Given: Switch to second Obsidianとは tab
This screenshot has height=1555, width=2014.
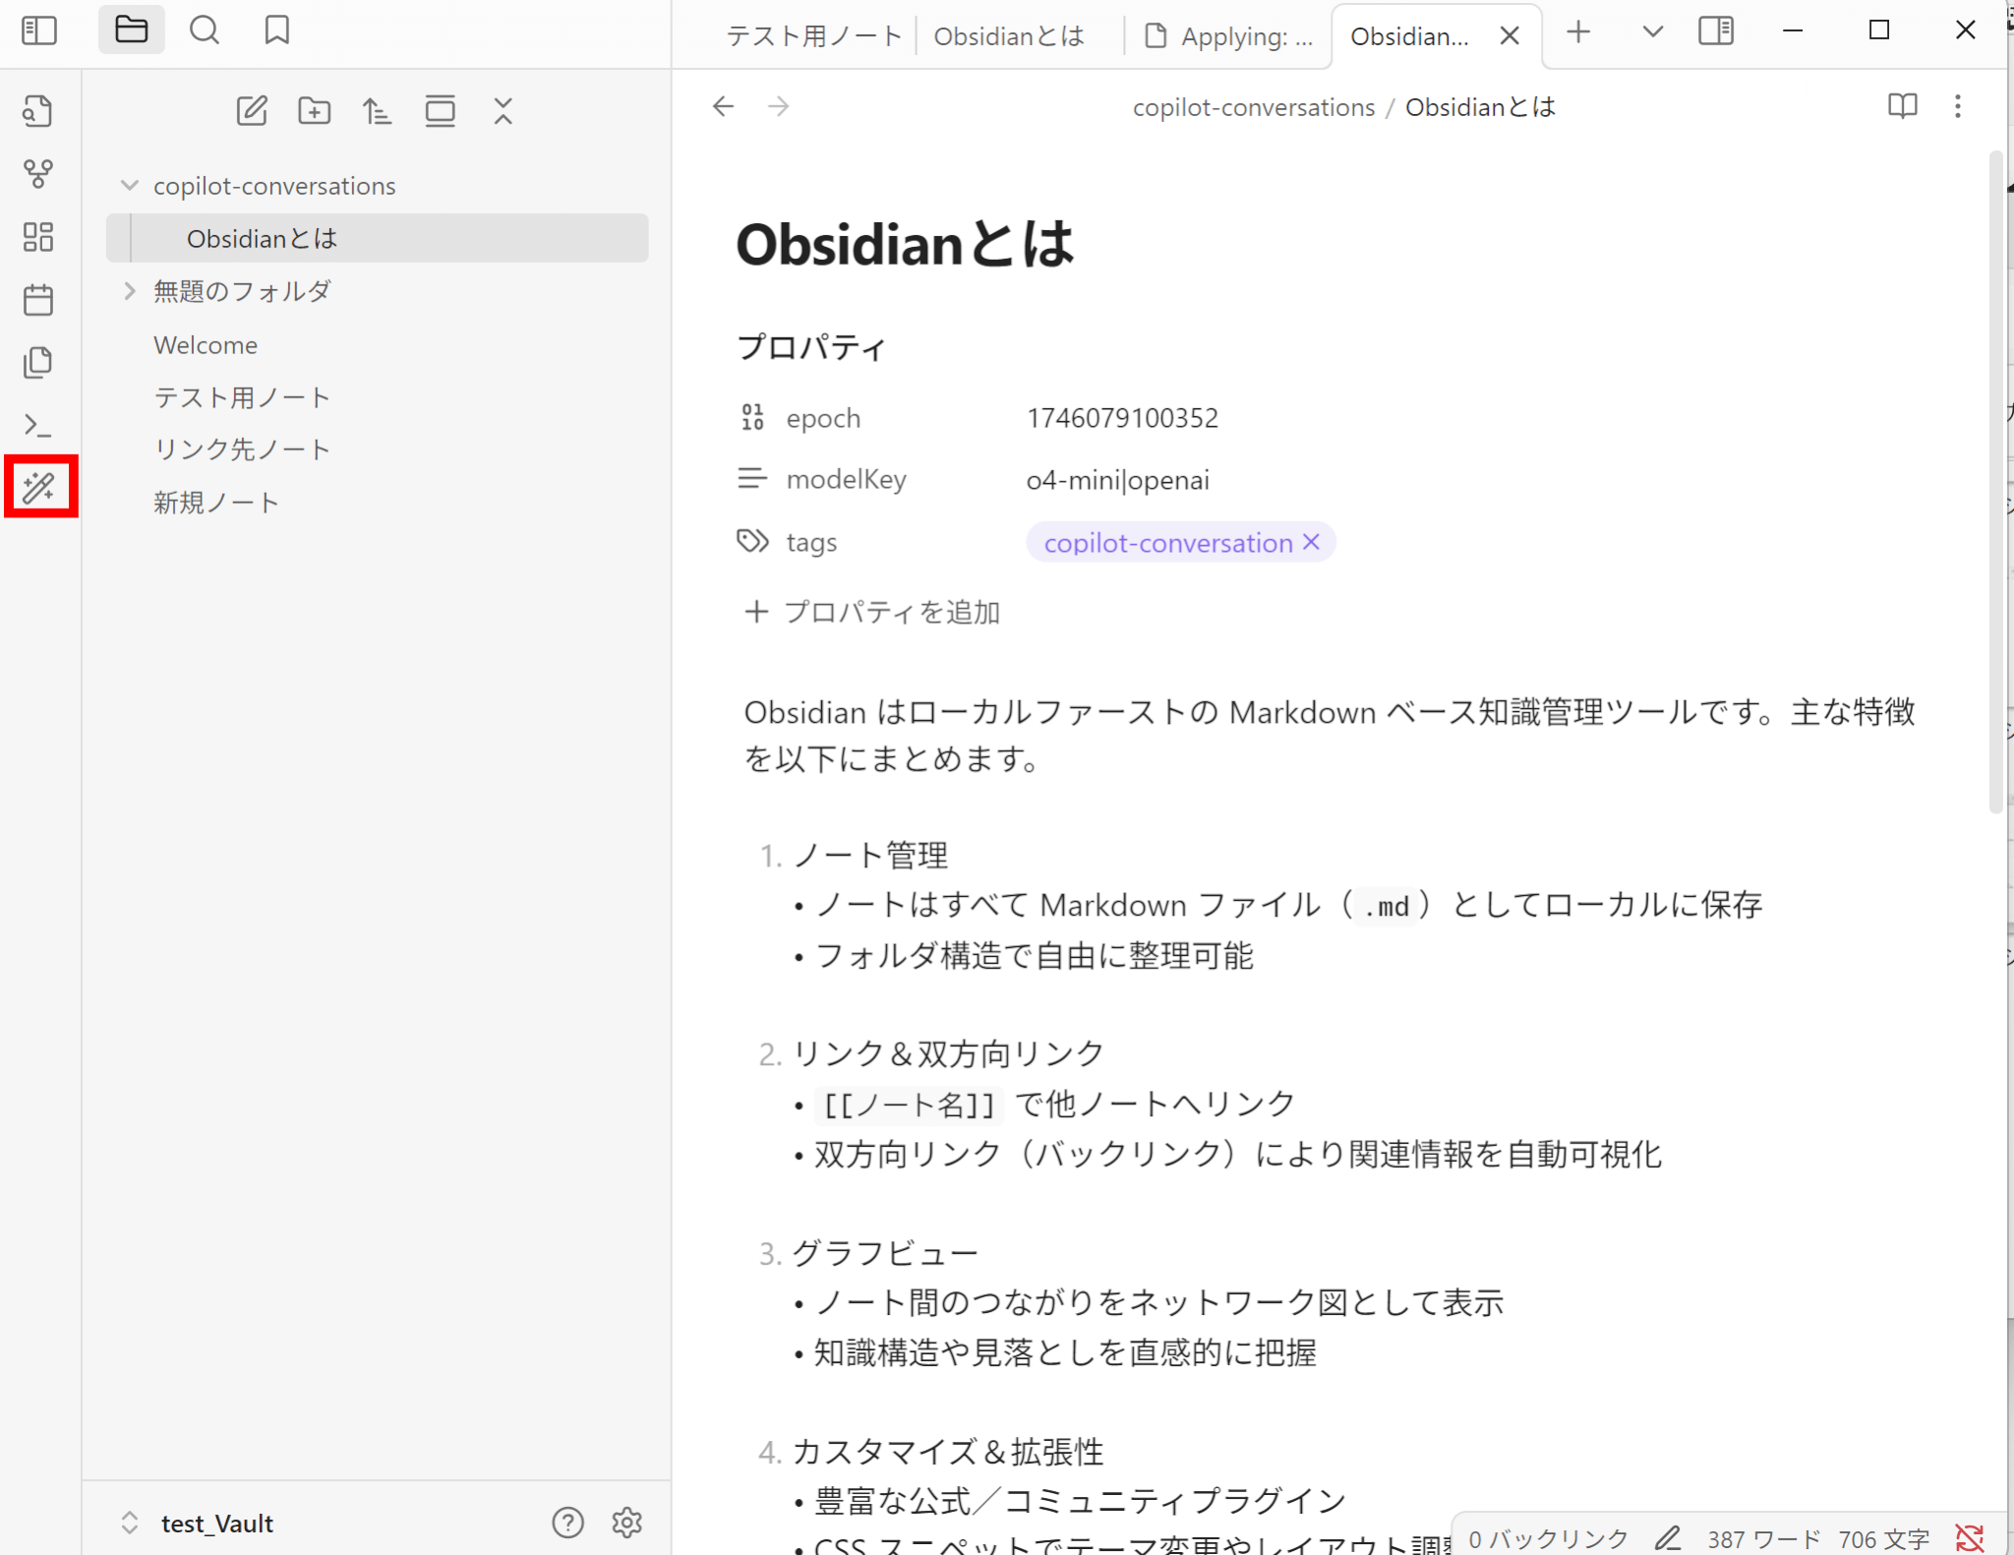Looking at the screenshot, I should click(1010, 36).
